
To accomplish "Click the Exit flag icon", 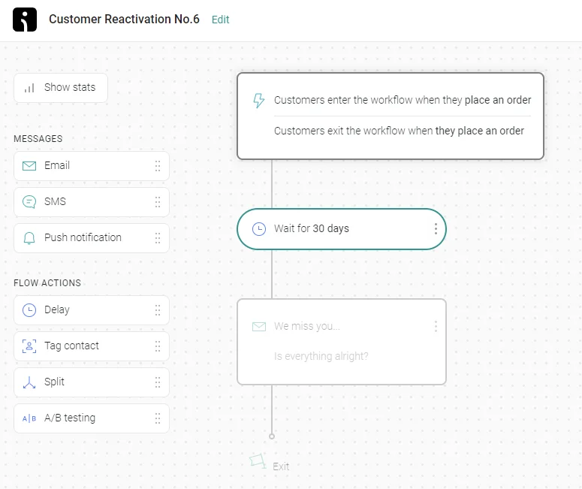I will [x=258, y=461].
